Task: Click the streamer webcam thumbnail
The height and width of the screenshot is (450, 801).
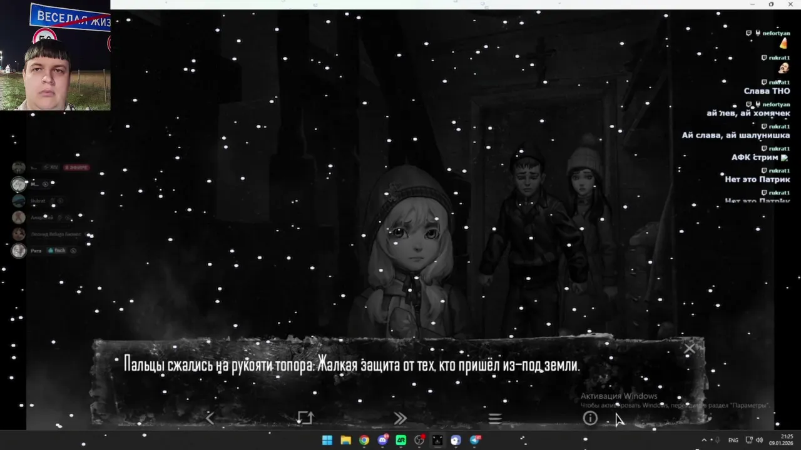Action: tap(55, 55)
